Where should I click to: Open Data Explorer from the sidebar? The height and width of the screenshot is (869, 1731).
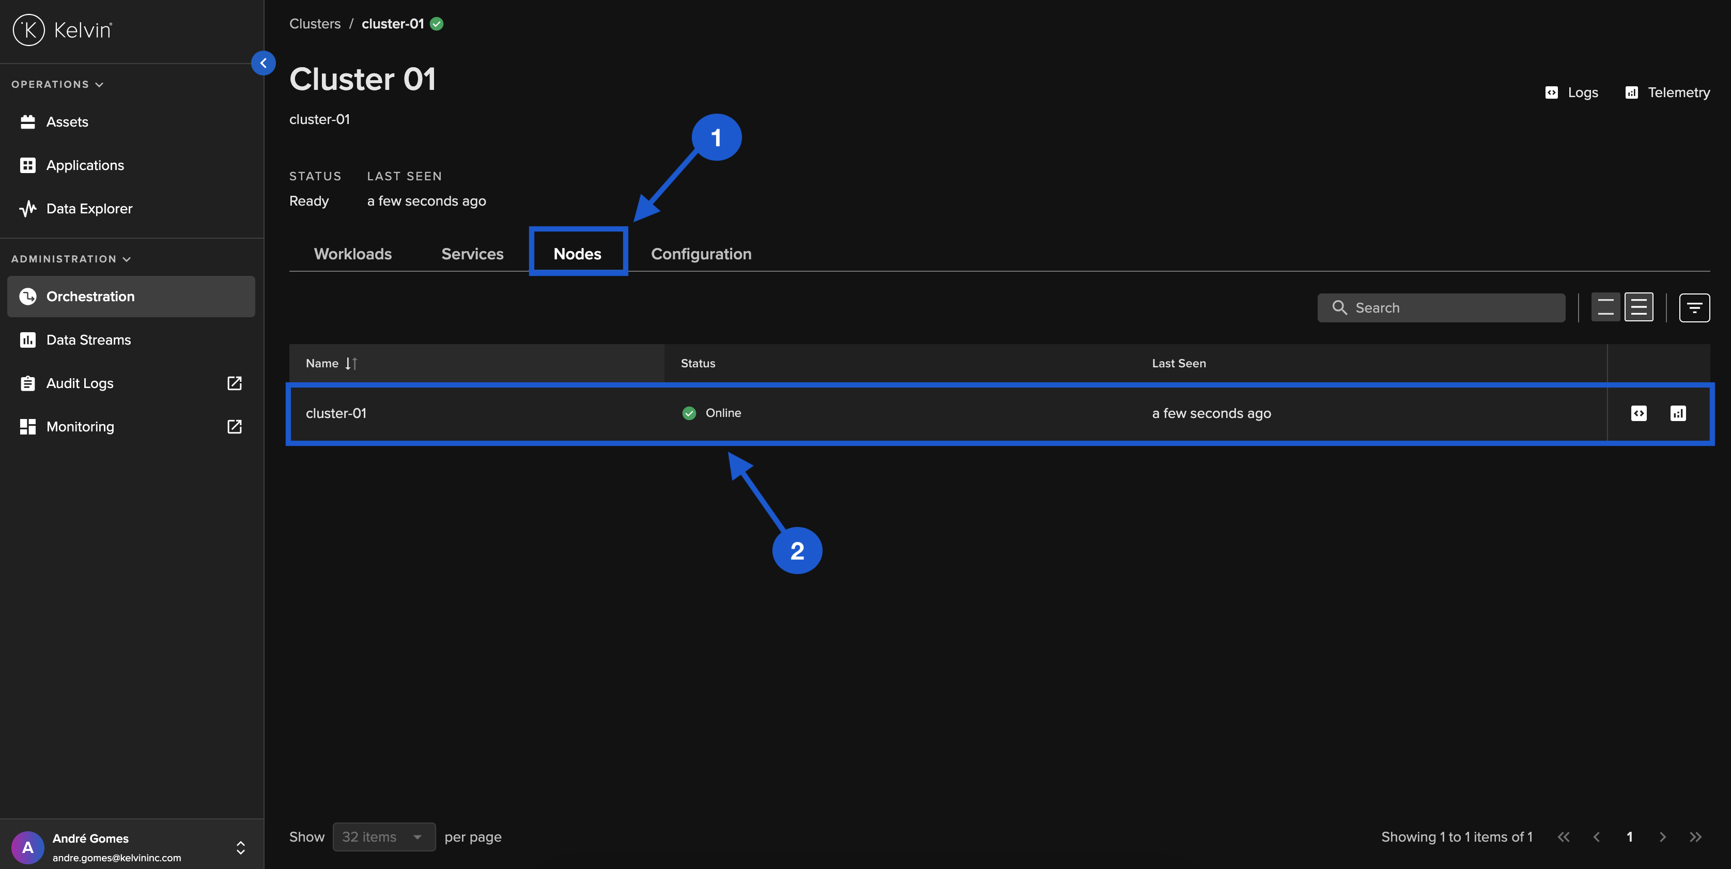pos(89,208)
